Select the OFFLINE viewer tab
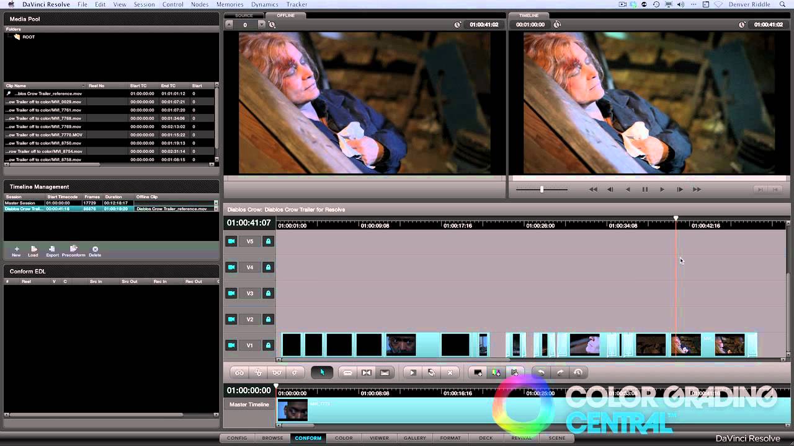The width and height of the screenshot is (794, 446). point(286,15)
